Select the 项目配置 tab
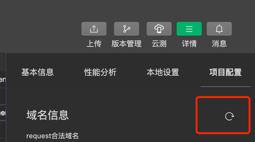 point(226,72)
